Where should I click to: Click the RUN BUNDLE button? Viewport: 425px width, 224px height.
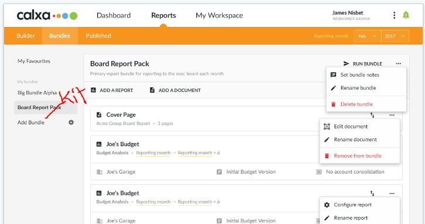[363, 64]
